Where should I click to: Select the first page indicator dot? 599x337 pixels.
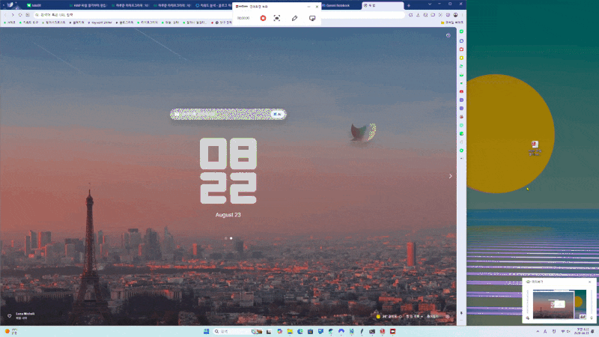[226, 238]
